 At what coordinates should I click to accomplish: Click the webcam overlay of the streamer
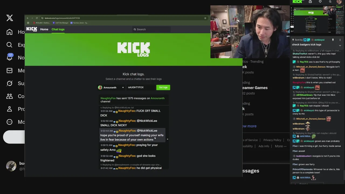tap(250, 32)
